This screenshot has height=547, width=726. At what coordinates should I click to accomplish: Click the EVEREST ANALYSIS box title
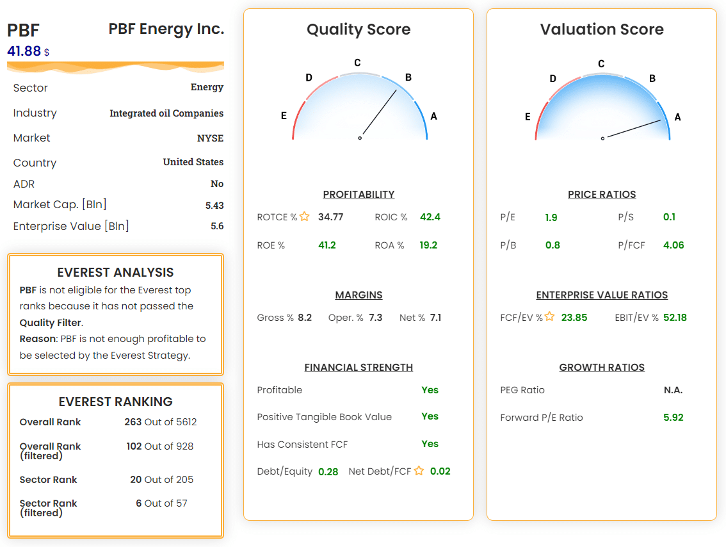click(x=115, y=272)
